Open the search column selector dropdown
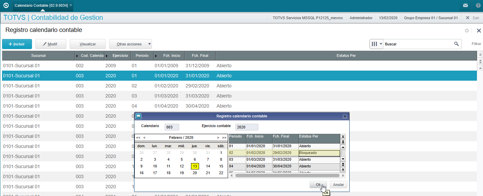 point(377,44)
